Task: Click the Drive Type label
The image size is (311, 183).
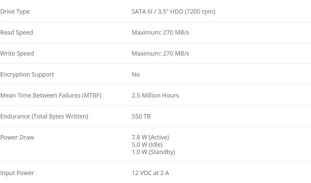Action: (x=15, y=12)
